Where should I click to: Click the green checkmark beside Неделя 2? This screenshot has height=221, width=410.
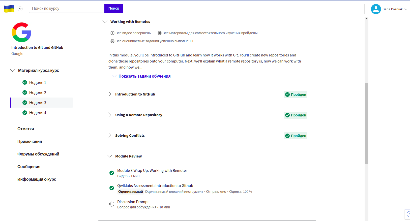25,92
